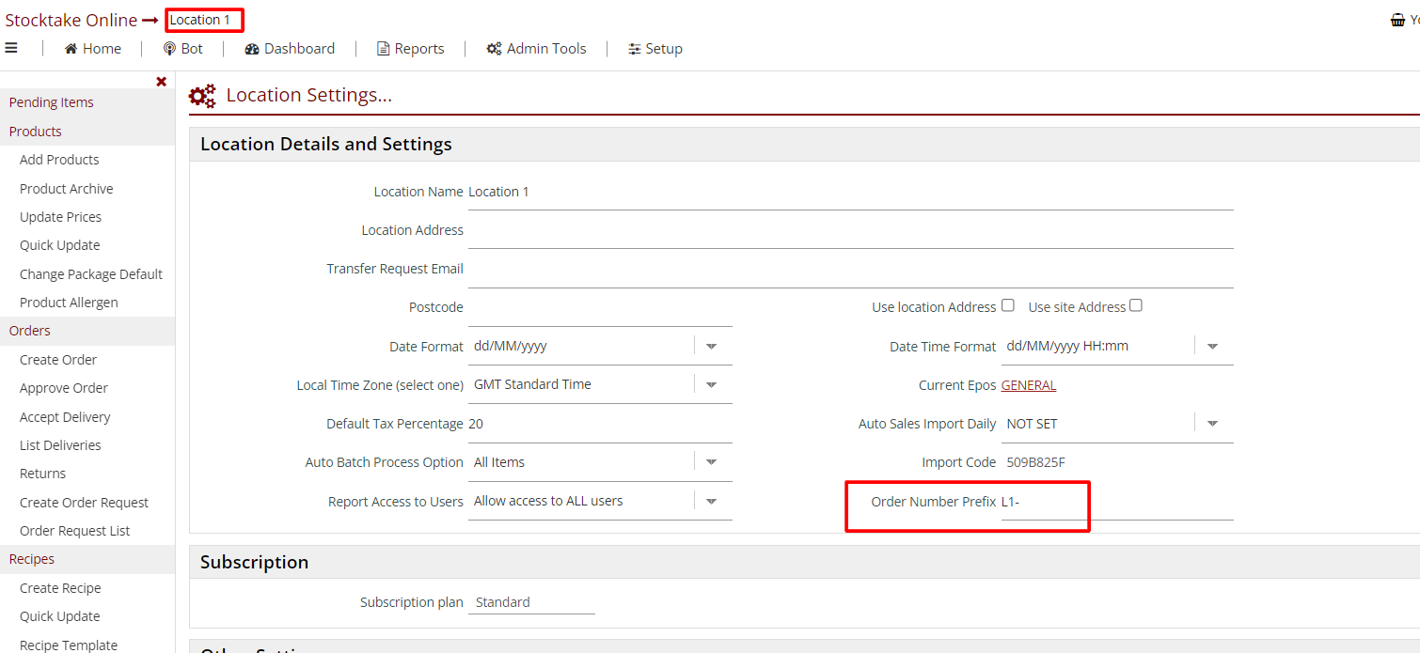The width and height of the screenshot is (1420, 653).
Task: Click the Dashboard gauge icon
Action: (251, 49)
